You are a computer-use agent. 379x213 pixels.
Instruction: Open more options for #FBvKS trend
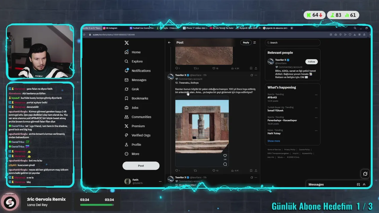click(x=316, y=95)
